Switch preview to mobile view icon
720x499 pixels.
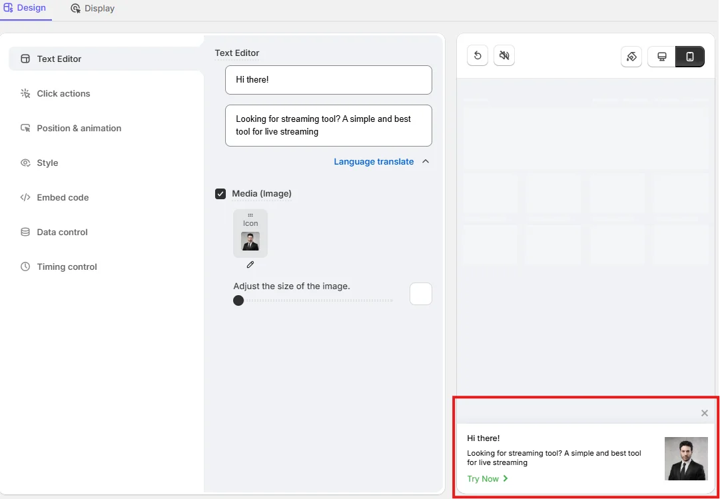click(x=689, y=57)
